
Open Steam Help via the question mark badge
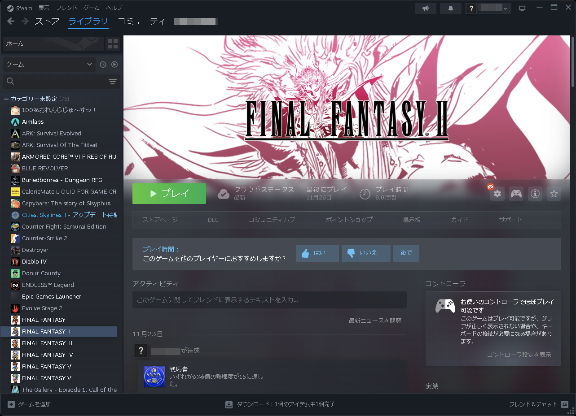(x=471, y=8)
